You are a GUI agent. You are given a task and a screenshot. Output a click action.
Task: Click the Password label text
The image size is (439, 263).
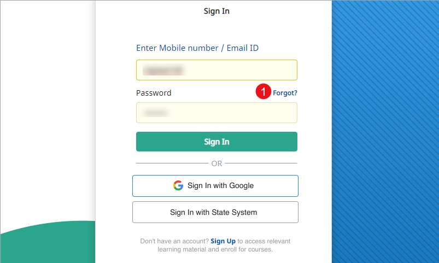pos(154,93)
